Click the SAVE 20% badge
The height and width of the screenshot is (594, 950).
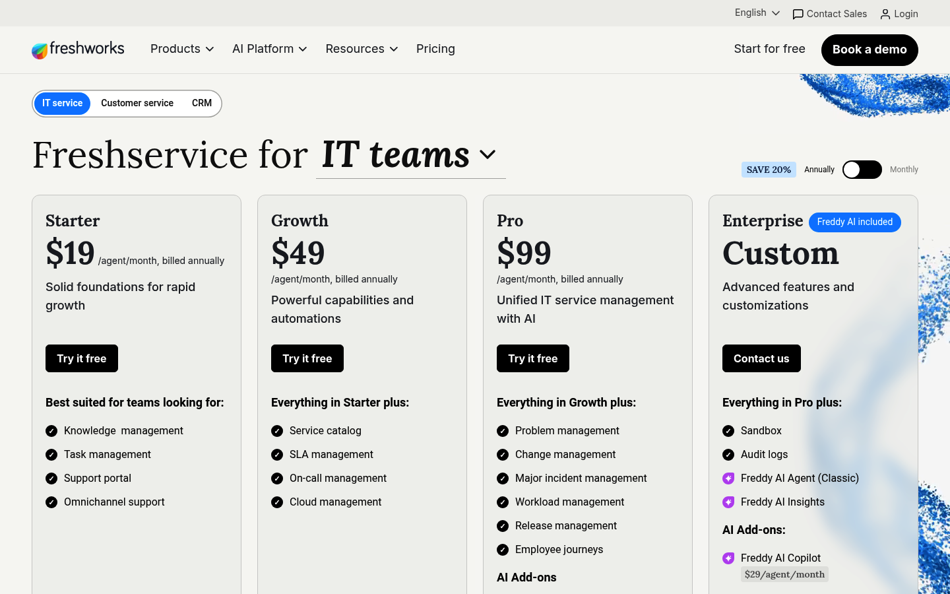pyautogui.click(x=769, y=170)
